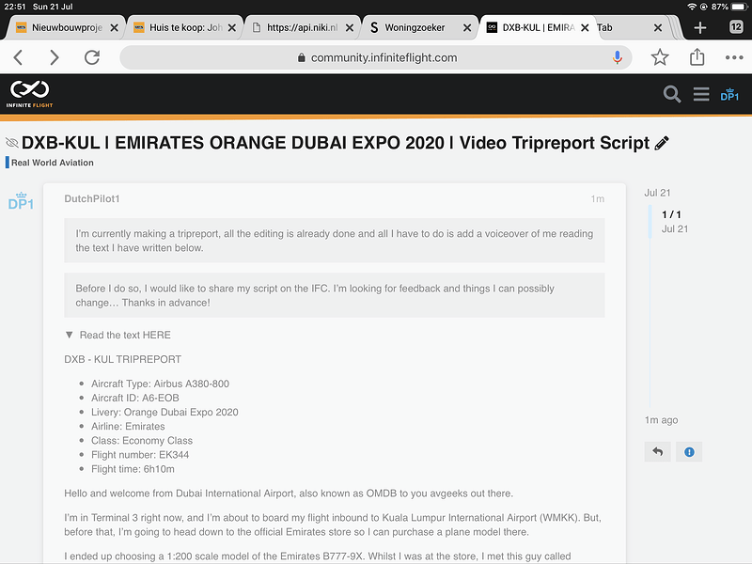Click the reply arrow button in timeline
Image resolution: width=752 pixels, height=564 pixels.
coord(657,452)
